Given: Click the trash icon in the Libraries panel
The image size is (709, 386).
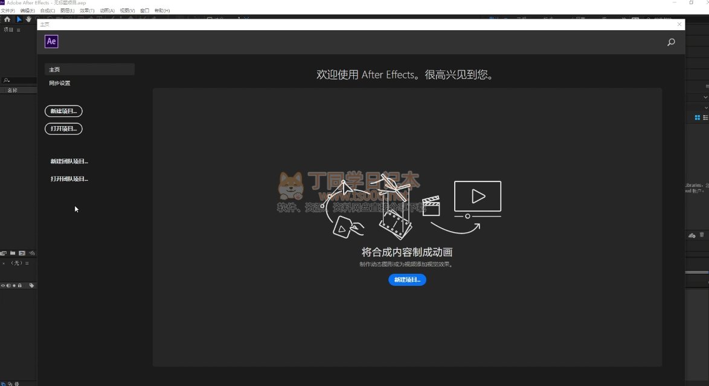Looking at the screenshot, I should click(702, 235).
